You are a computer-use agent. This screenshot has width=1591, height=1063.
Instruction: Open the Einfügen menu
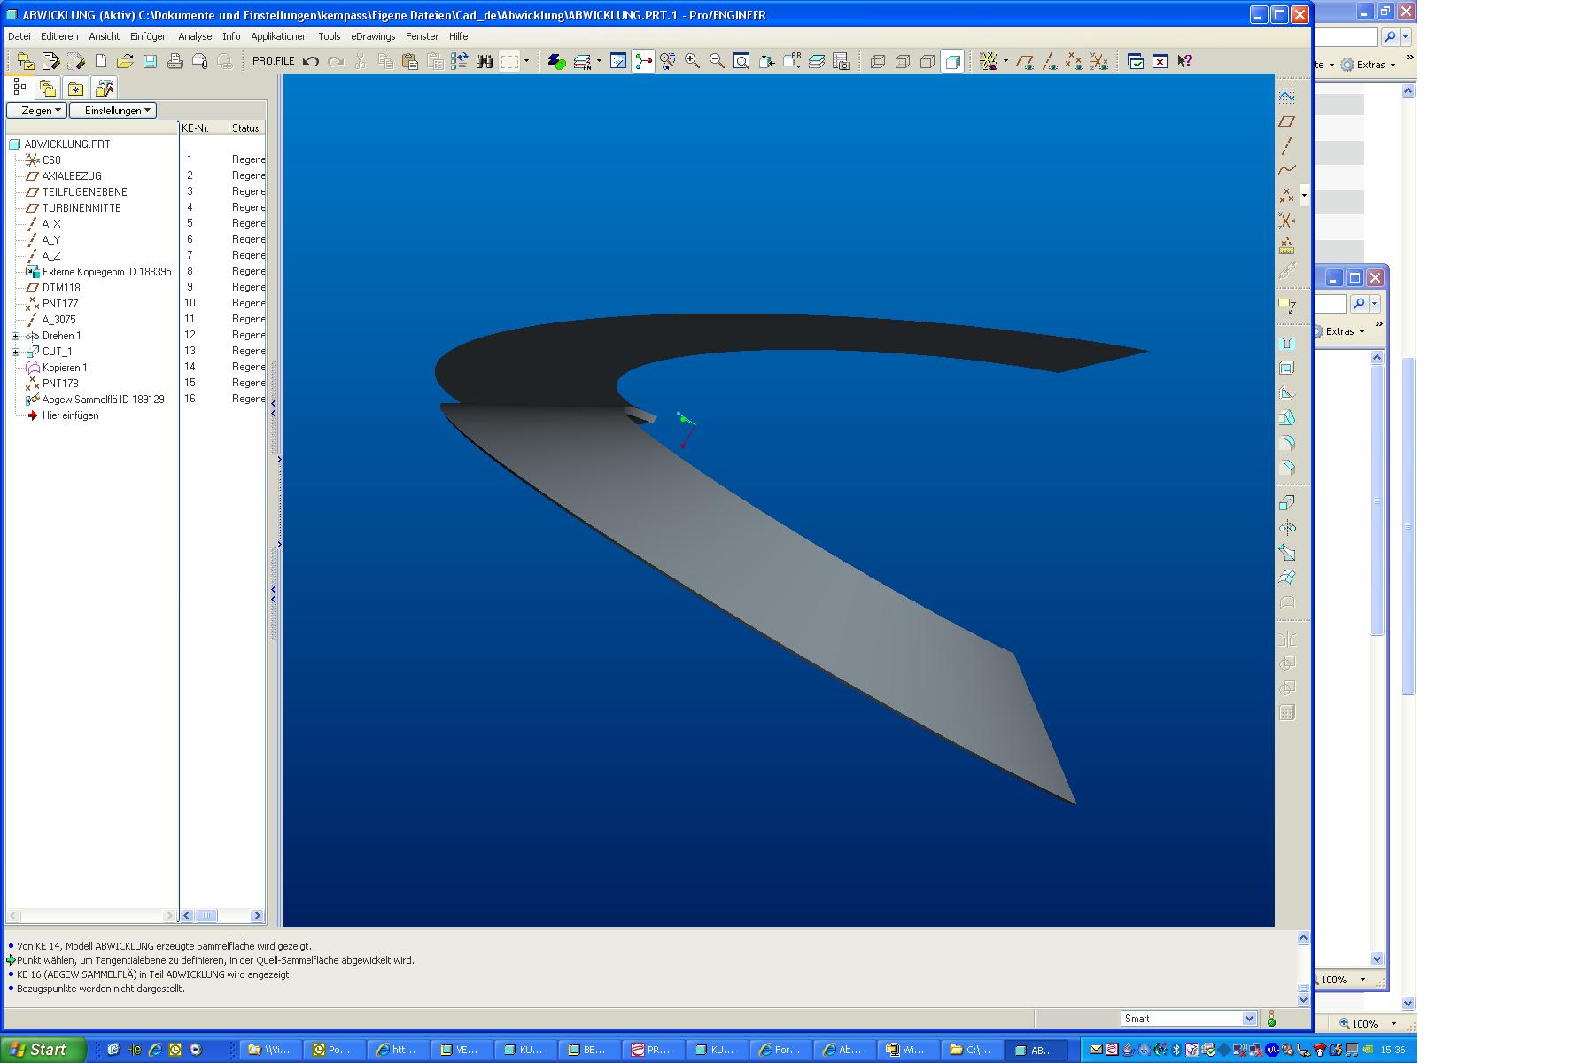pyautogui.click(x=148, y=36)
